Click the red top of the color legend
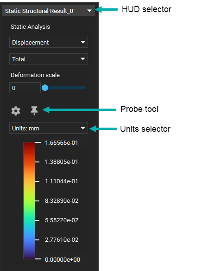The width and height of the screenshot is (214, 271). pos(29,150)
